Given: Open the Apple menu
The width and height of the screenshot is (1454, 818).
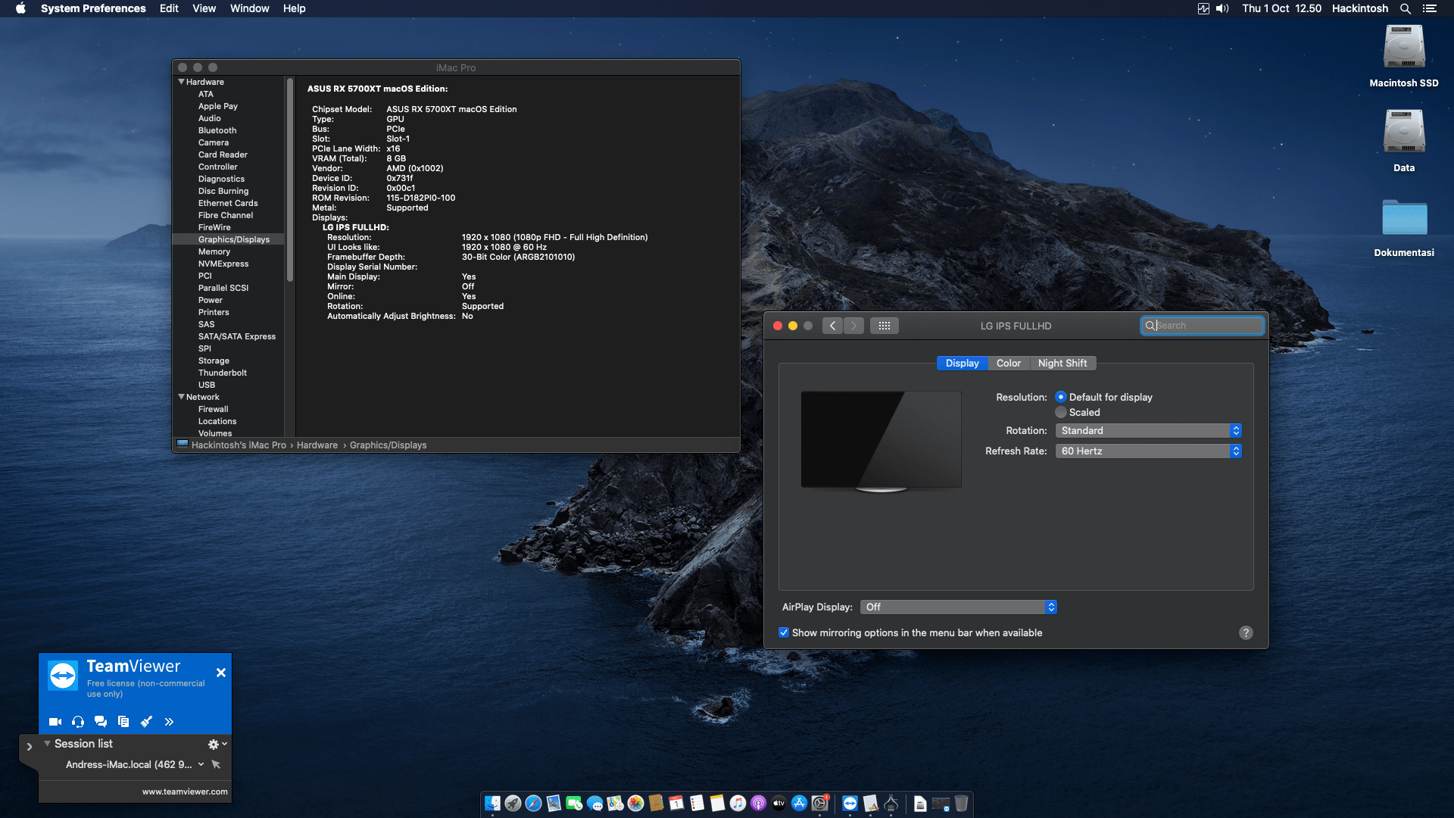Looking at the screenshot, I should (x=20, y=8).
